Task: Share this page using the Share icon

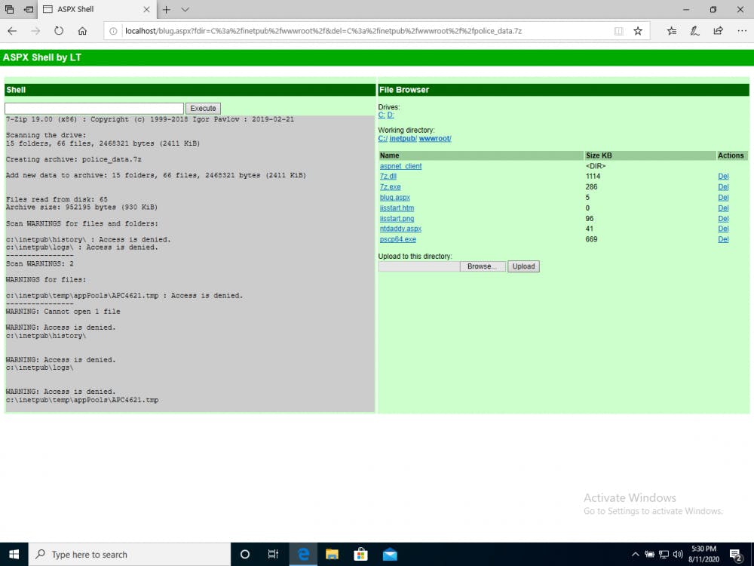Action: (x=718, y=31)
